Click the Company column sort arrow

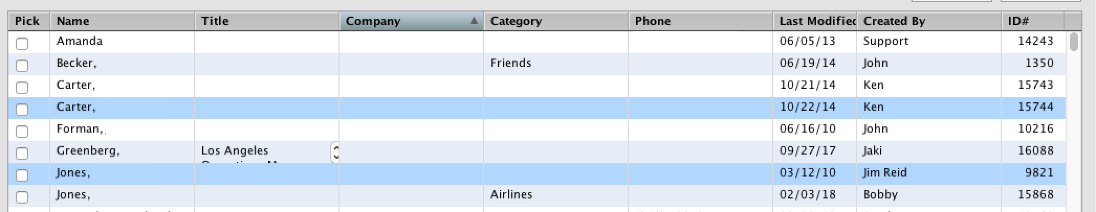coord(474,21)
